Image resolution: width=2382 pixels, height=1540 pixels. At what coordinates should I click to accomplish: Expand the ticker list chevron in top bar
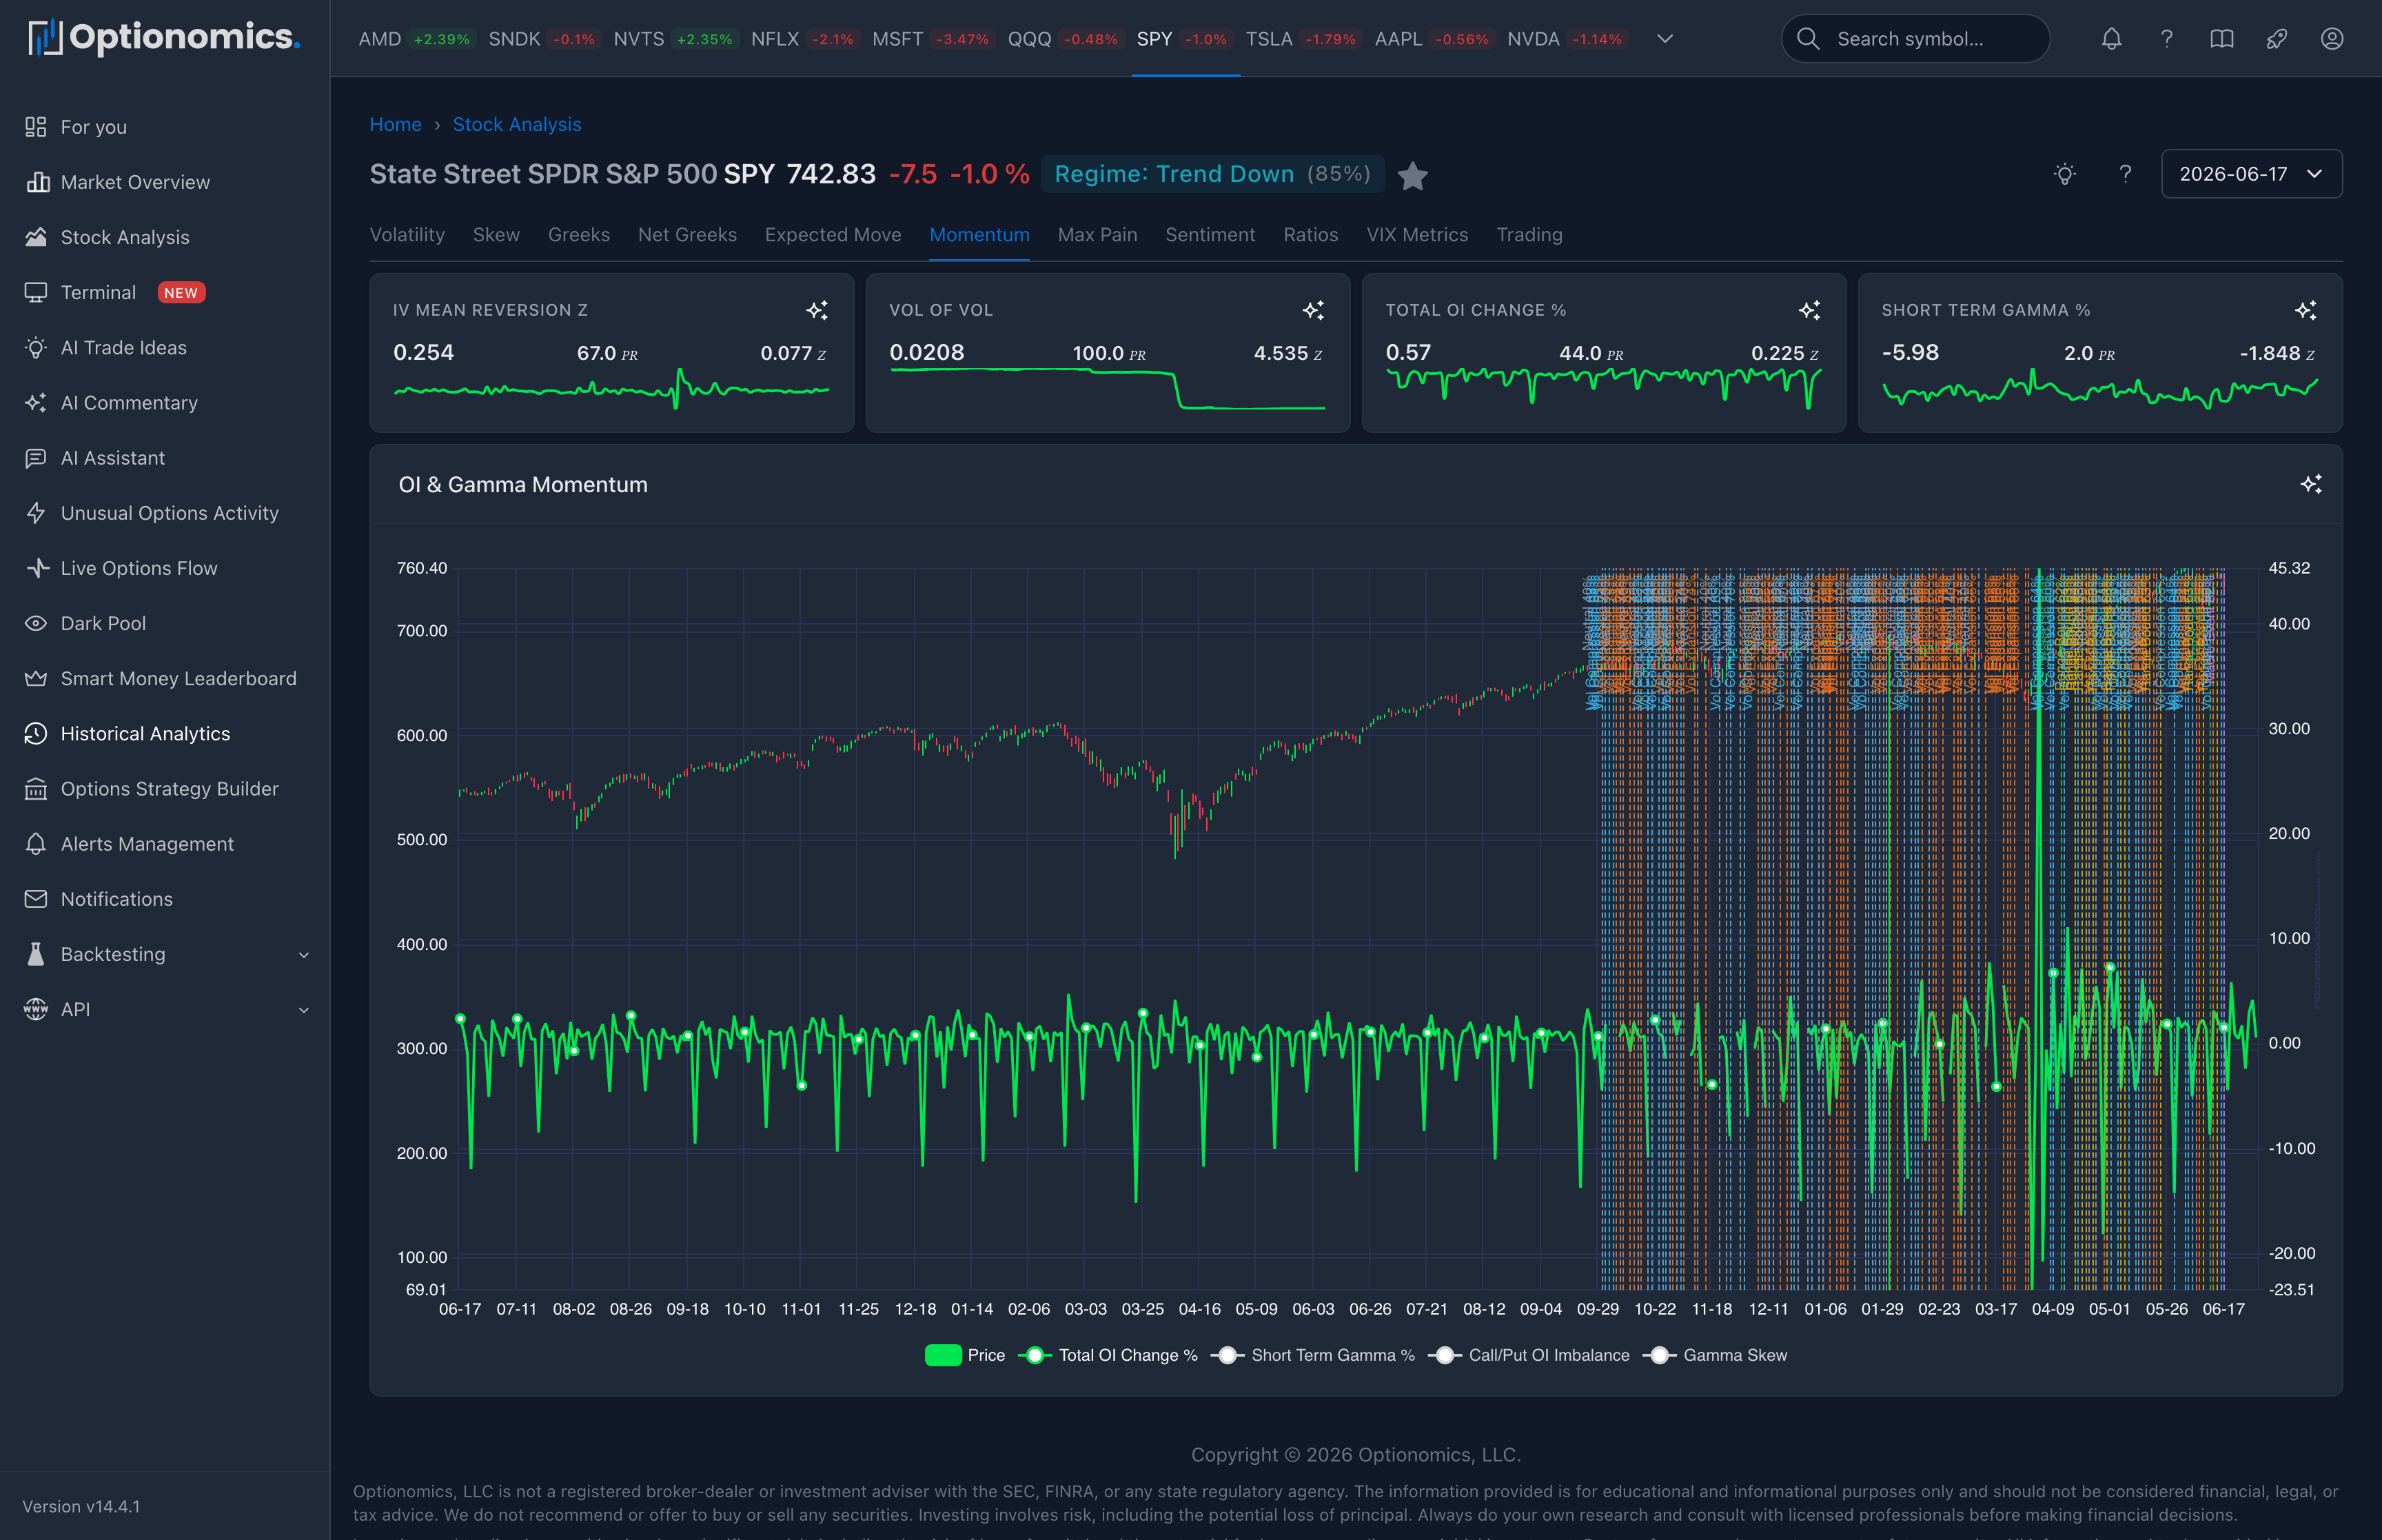pos(1665,39)
